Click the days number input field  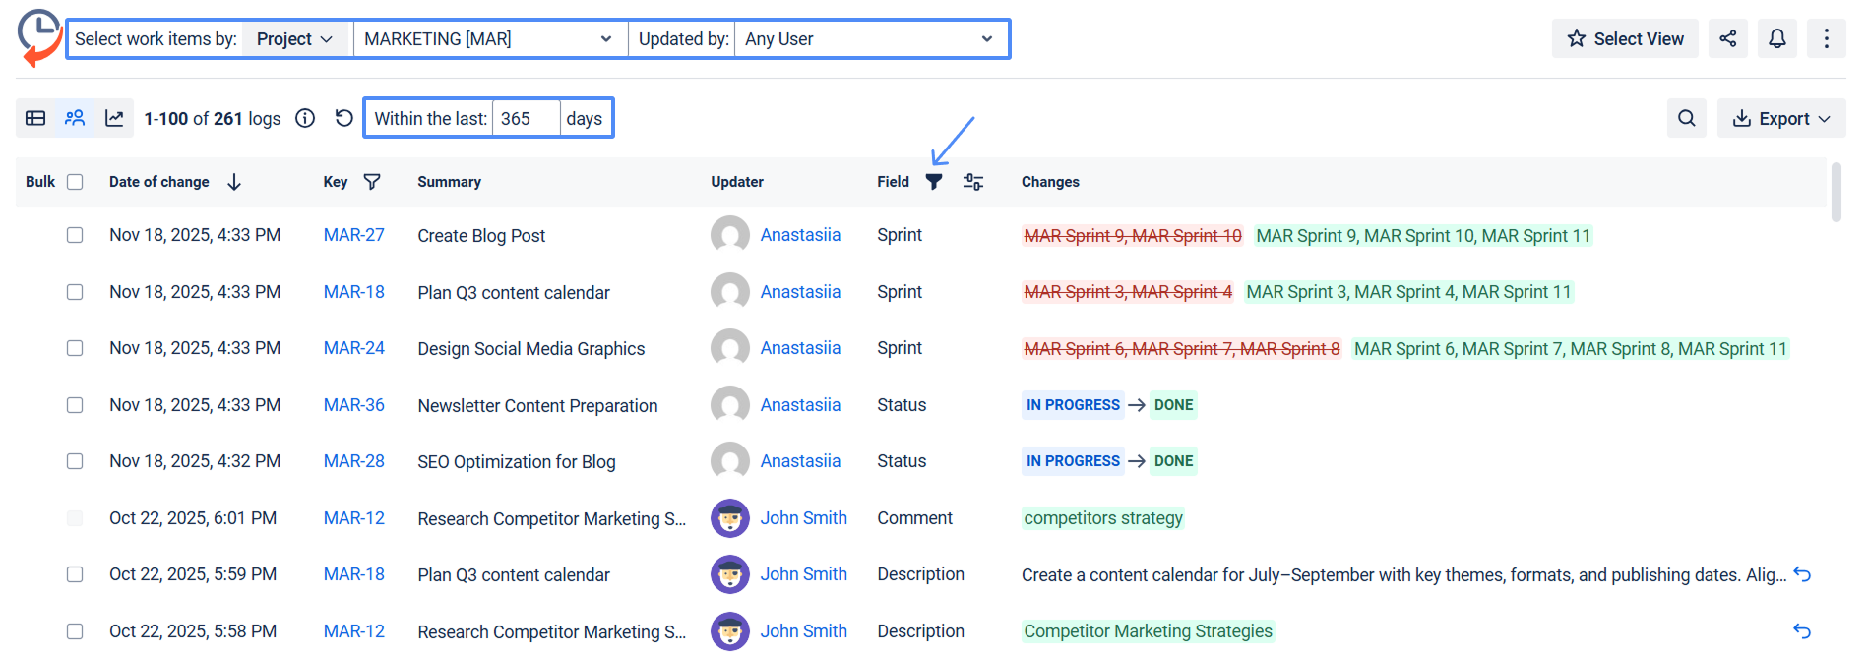coord(526,118)
